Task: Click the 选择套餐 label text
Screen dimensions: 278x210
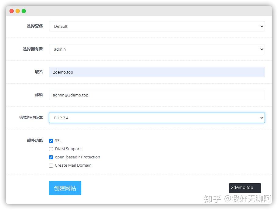Action: coord(35,26)
